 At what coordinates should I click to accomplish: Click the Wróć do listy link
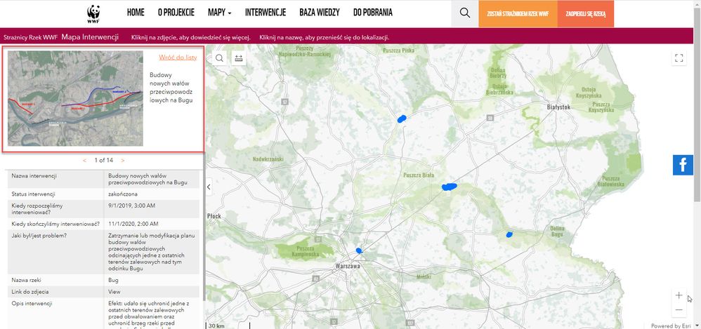click(178, 58)
